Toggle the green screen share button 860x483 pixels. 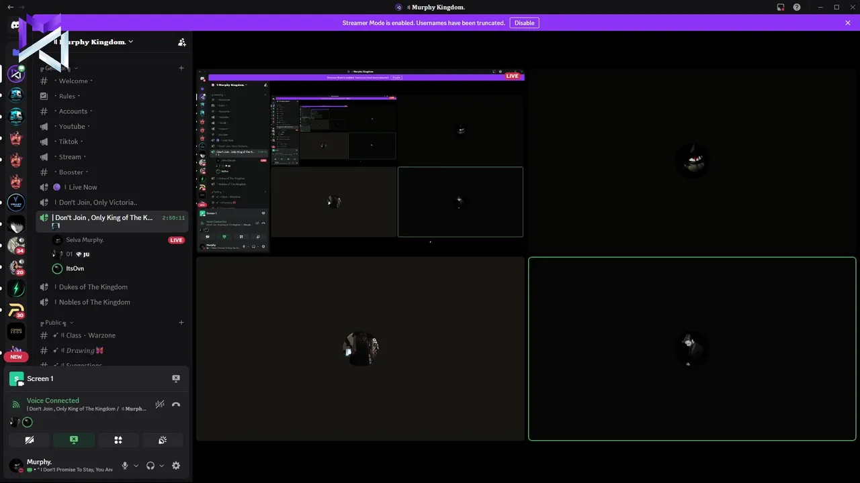(x=74, y=440)
